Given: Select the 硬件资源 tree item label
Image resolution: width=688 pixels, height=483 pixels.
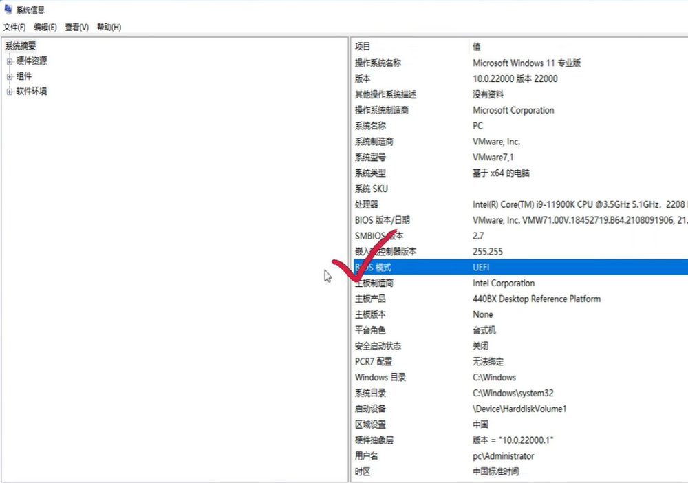Looking at the screenshot, I should click(32, 61).
